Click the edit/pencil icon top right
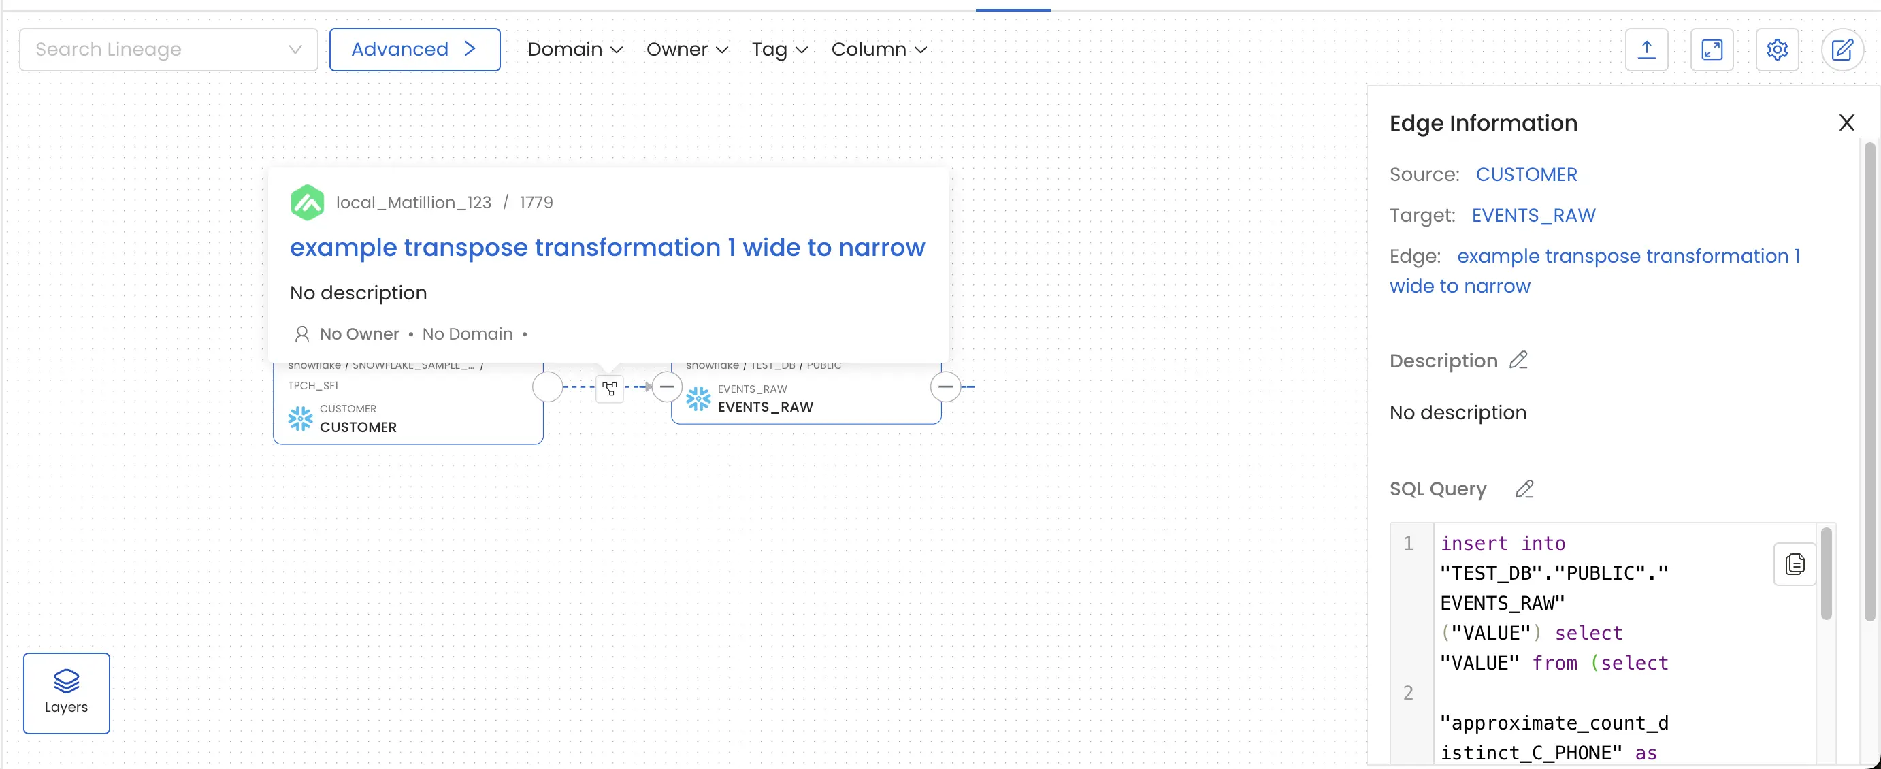The image size is (1881, 769). click(1842, 48)
